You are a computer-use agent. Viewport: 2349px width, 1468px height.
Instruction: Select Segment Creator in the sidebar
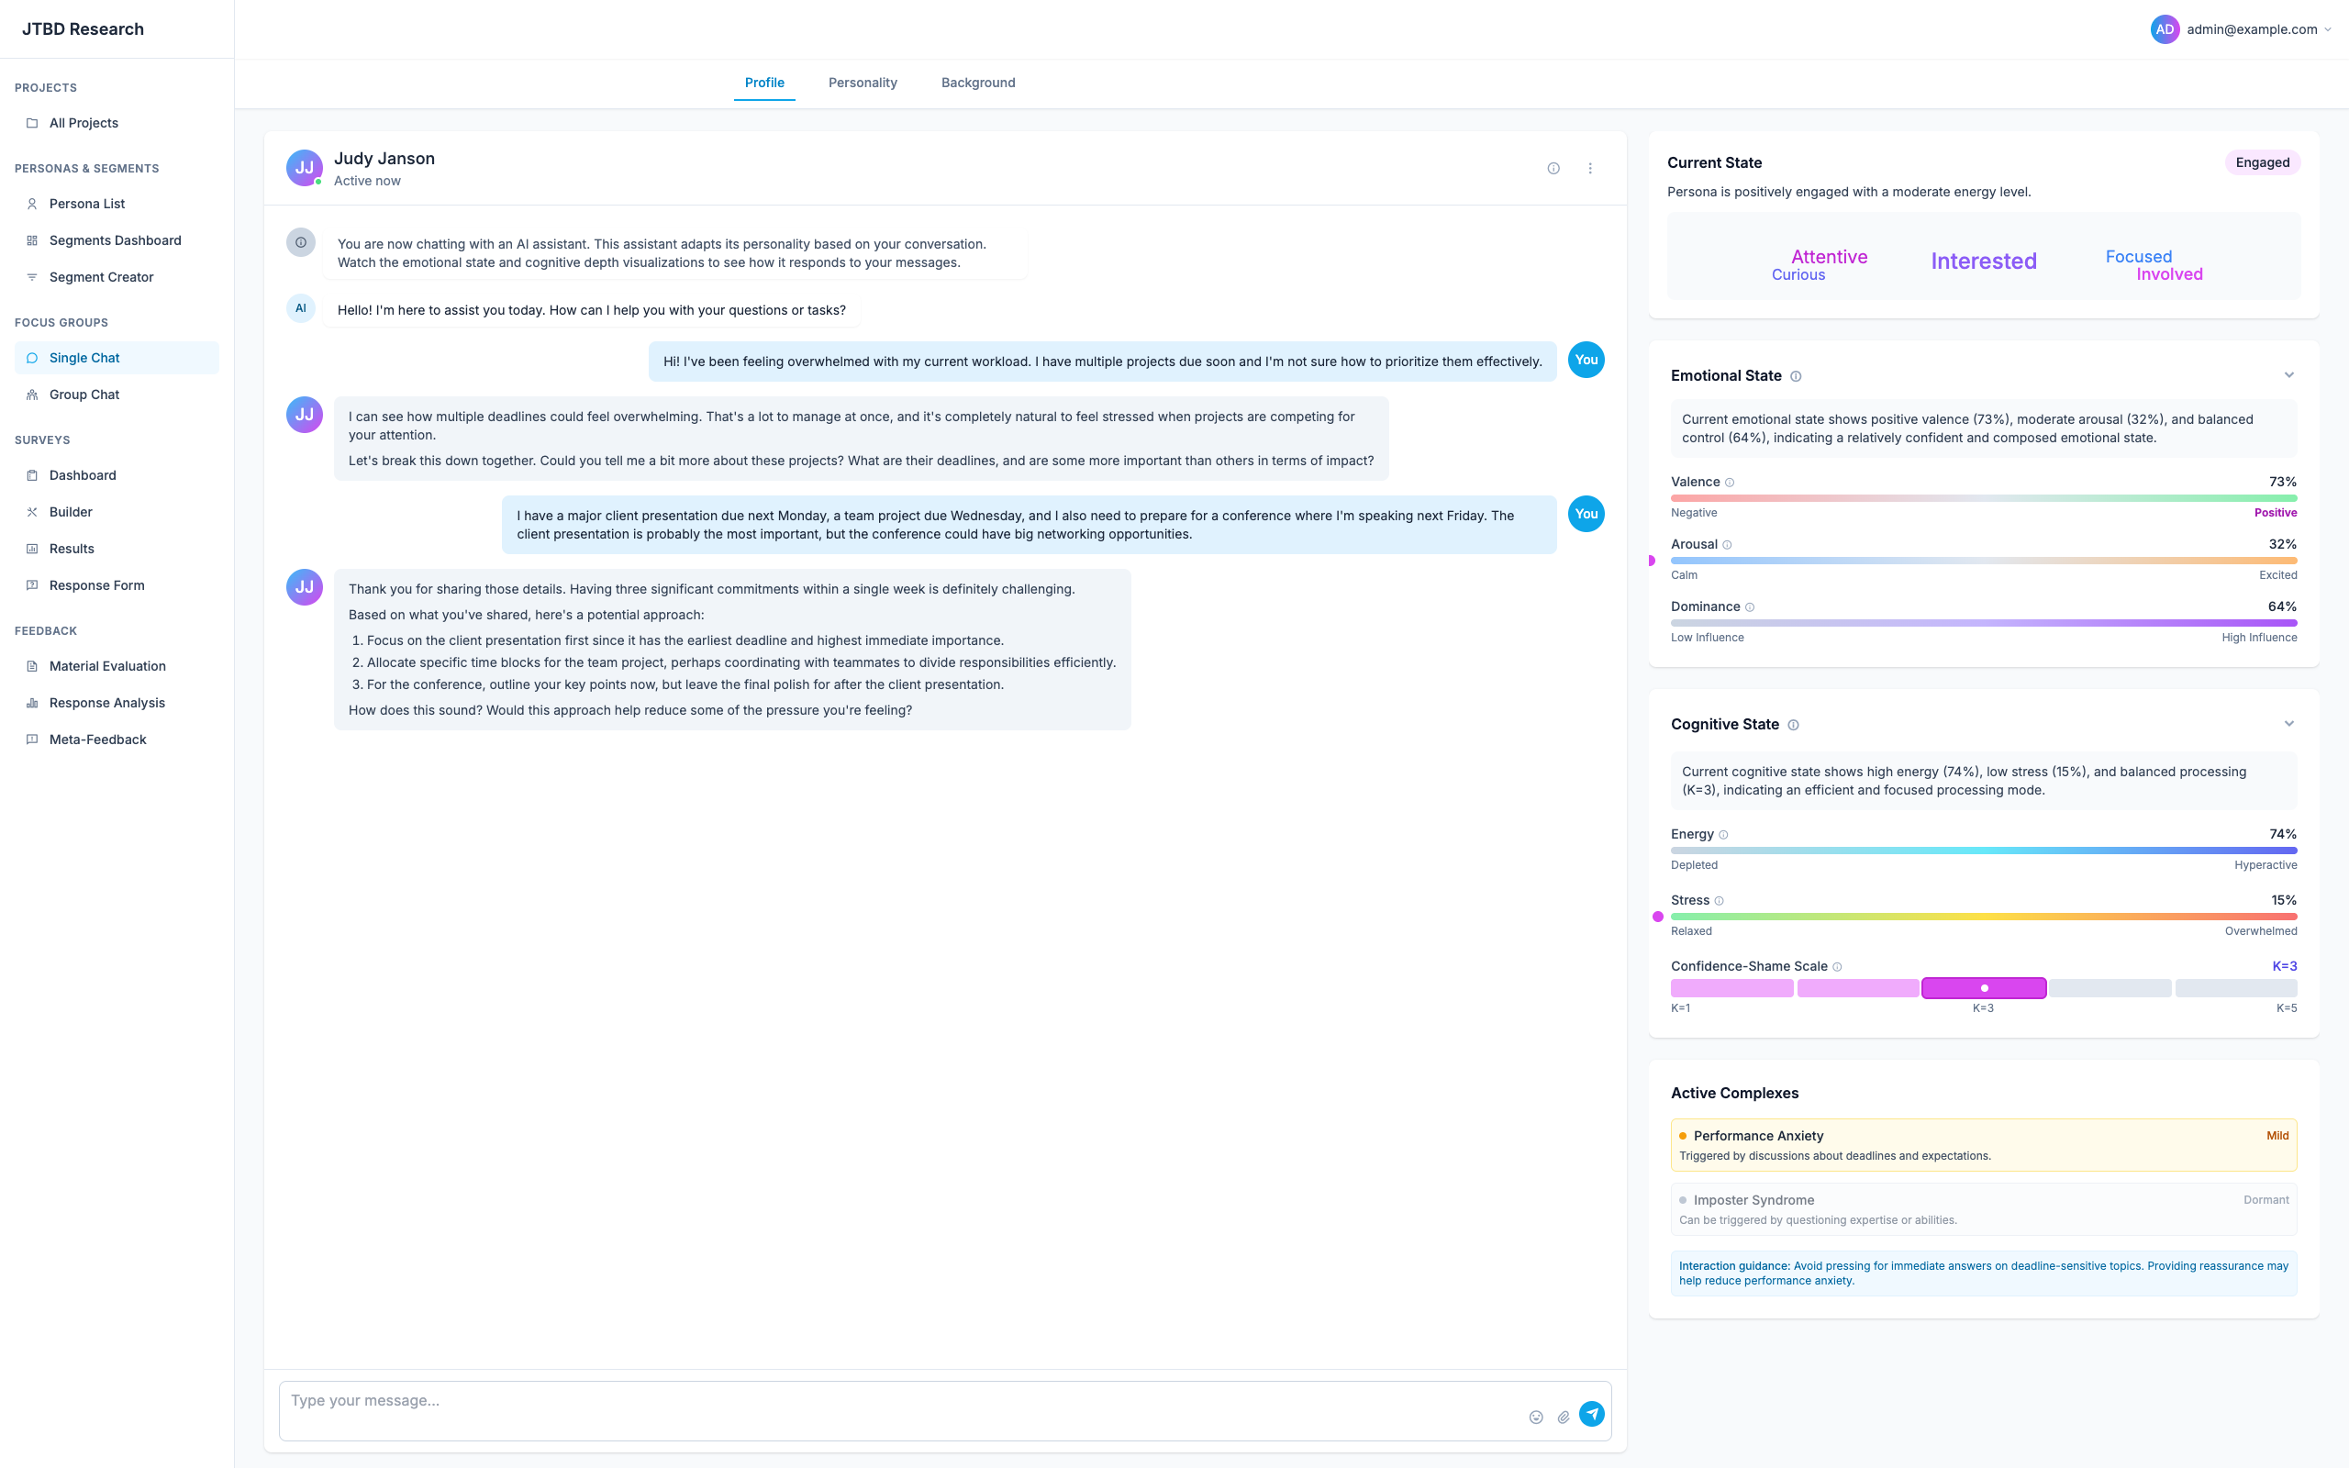coord(102,277)
